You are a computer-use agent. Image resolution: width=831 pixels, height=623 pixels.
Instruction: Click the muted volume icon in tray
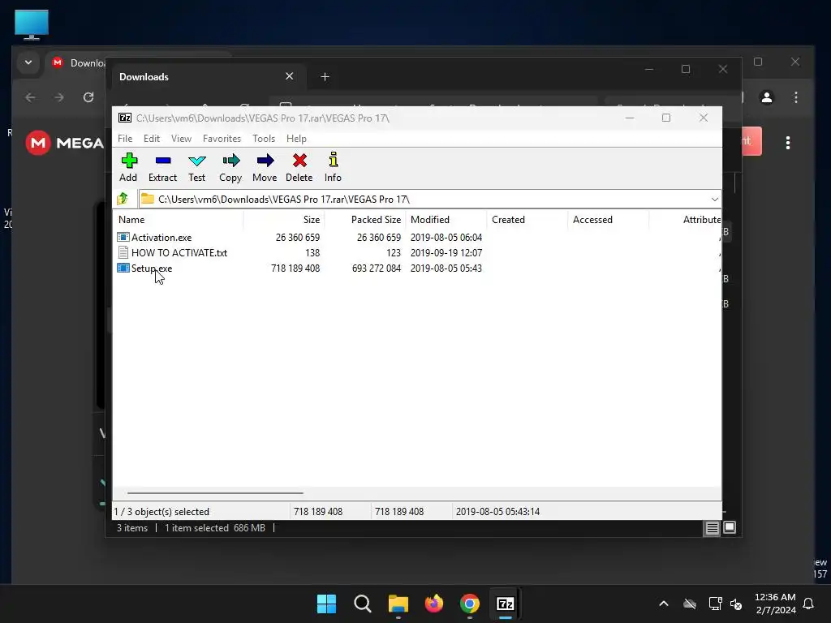[x=736, y=604]
